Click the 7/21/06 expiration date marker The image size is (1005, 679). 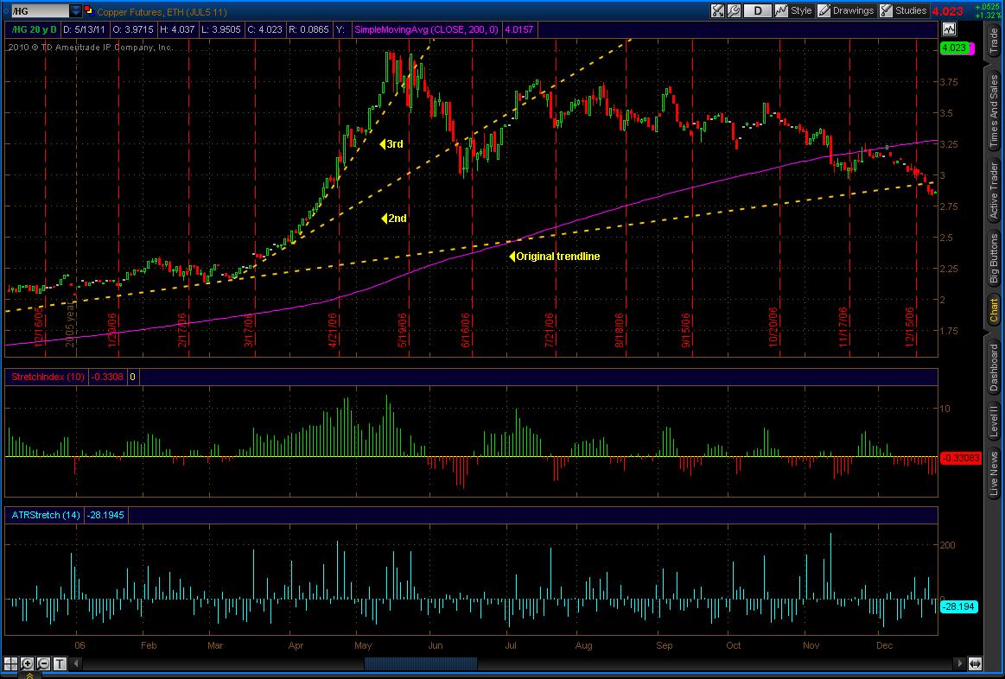(x=549, y=329)
